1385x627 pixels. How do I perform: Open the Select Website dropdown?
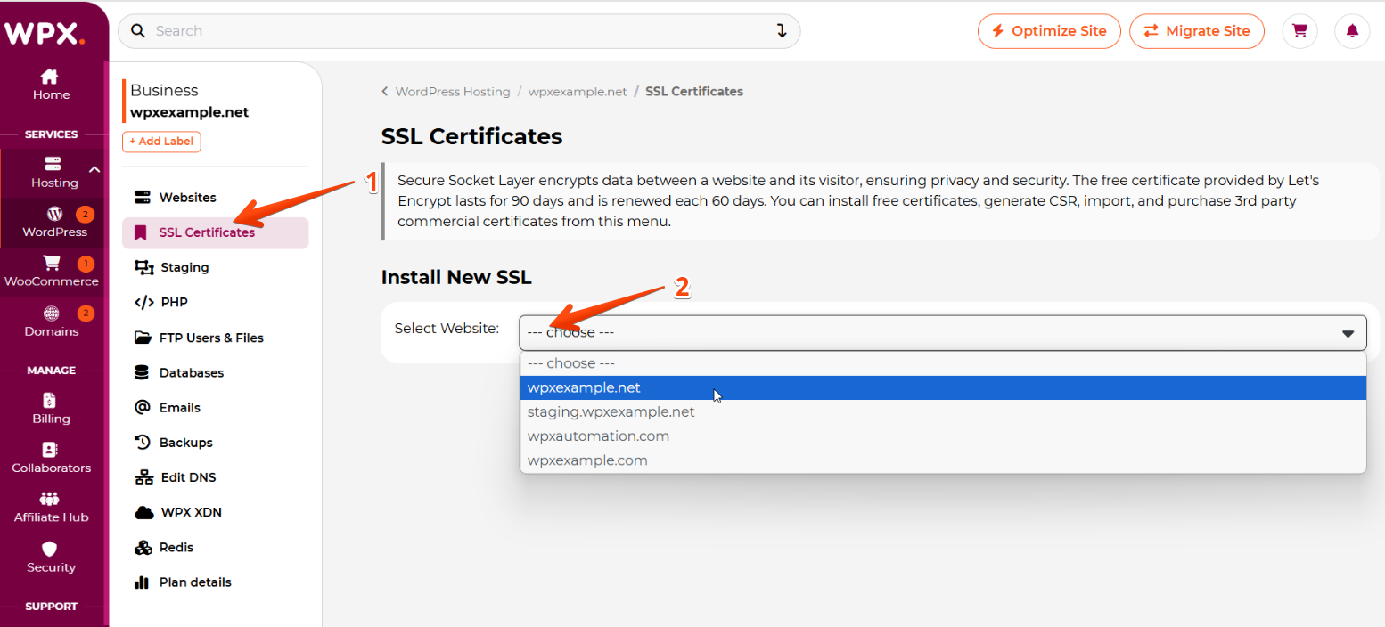[942, 332]
